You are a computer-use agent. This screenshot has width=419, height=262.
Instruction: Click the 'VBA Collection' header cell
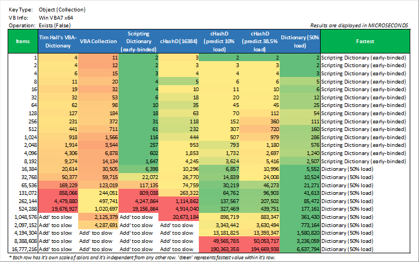pyautogui.click(x=98, y=41)
